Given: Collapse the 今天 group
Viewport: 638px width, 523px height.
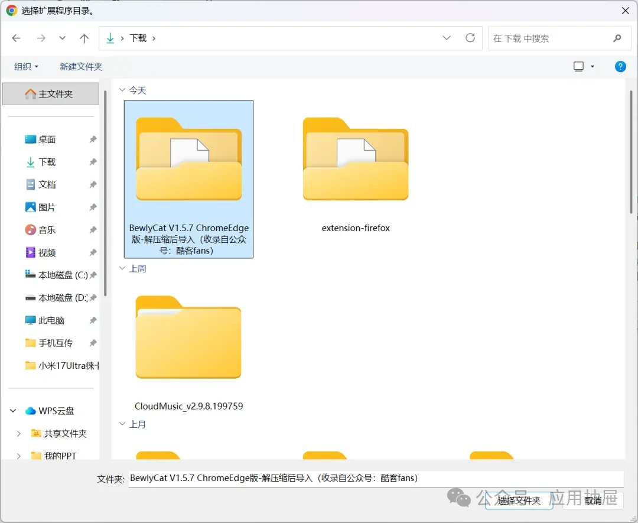Looking at the screenshot, I should (122, 90).
